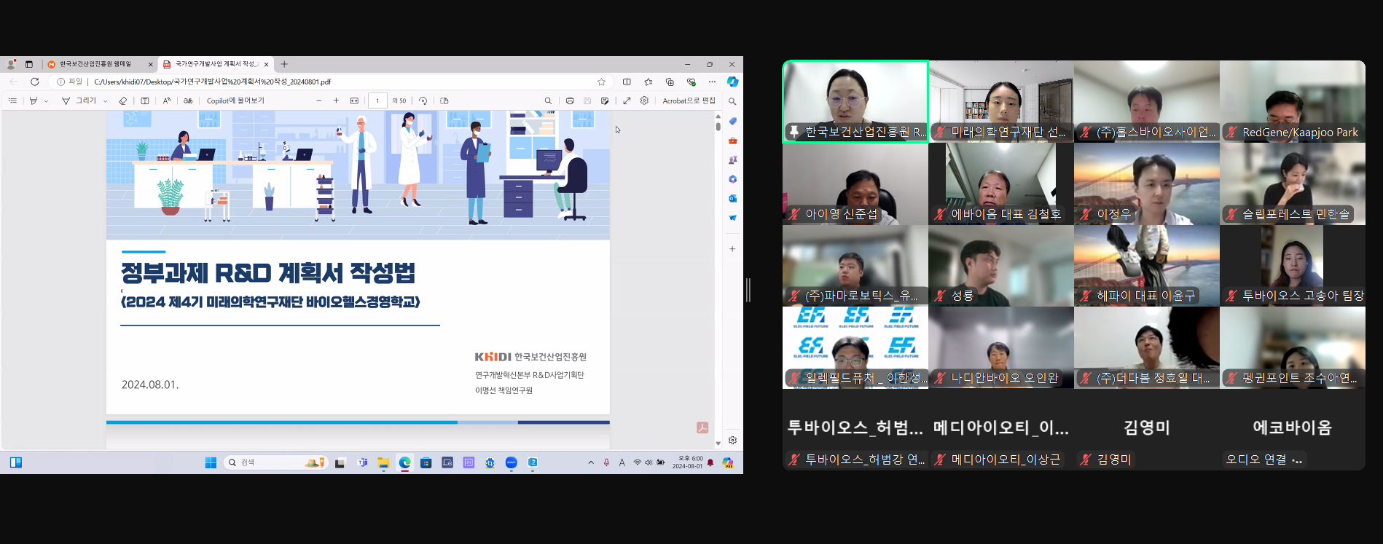Click the print PDF icon
Viewport: 1383px width, 544px height.
(570, 100)
